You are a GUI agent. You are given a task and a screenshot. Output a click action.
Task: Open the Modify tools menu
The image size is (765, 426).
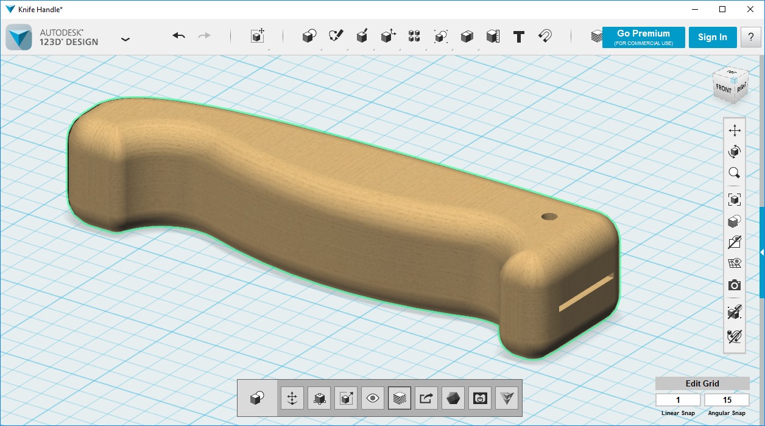[x=388, y=37]
